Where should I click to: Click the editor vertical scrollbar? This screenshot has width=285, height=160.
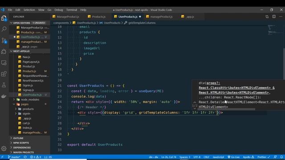(284, 64)
